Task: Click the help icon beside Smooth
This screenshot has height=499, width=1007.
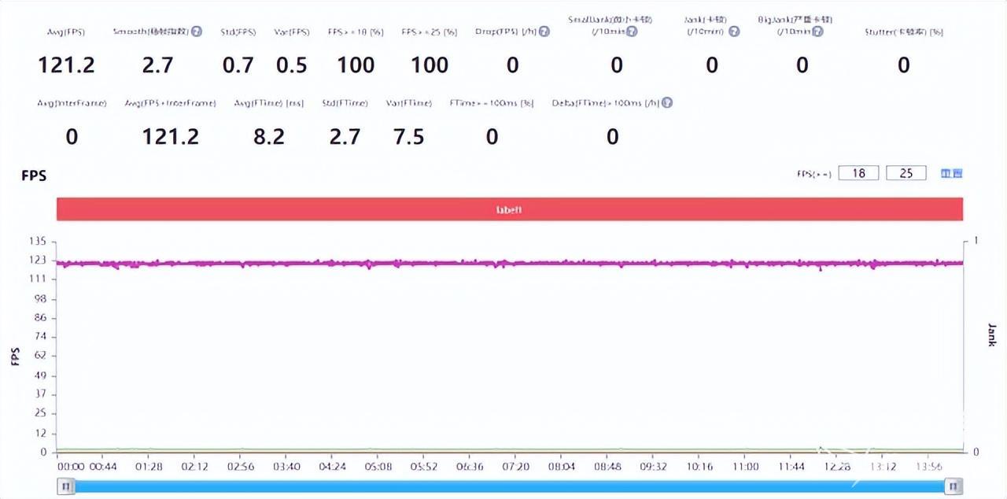Action: point(197,32)
